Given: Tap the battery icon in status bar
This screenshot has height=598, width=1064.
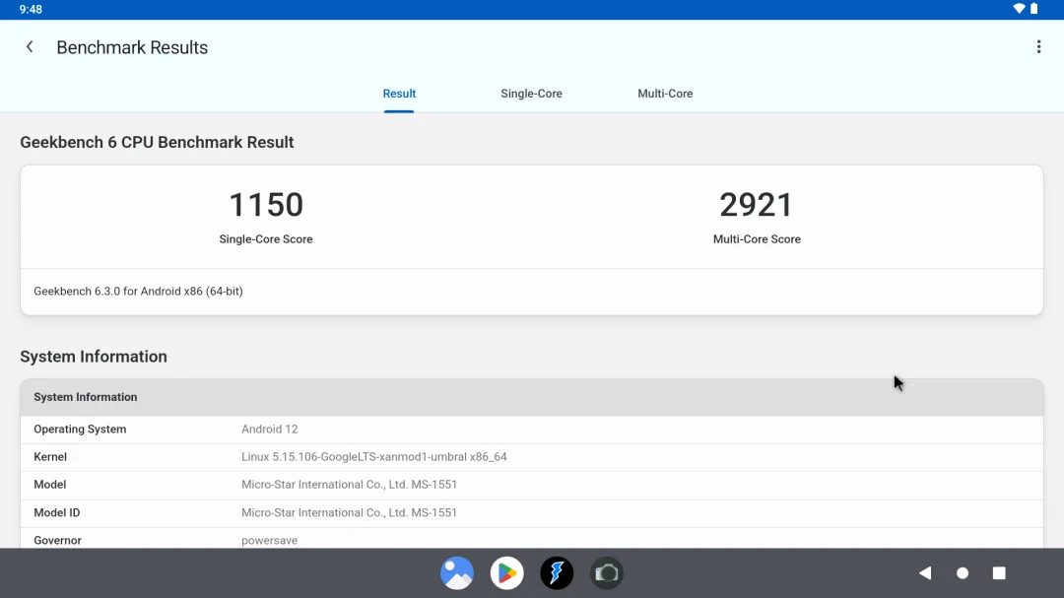Looking at the screenshot, I should 1034,9.
